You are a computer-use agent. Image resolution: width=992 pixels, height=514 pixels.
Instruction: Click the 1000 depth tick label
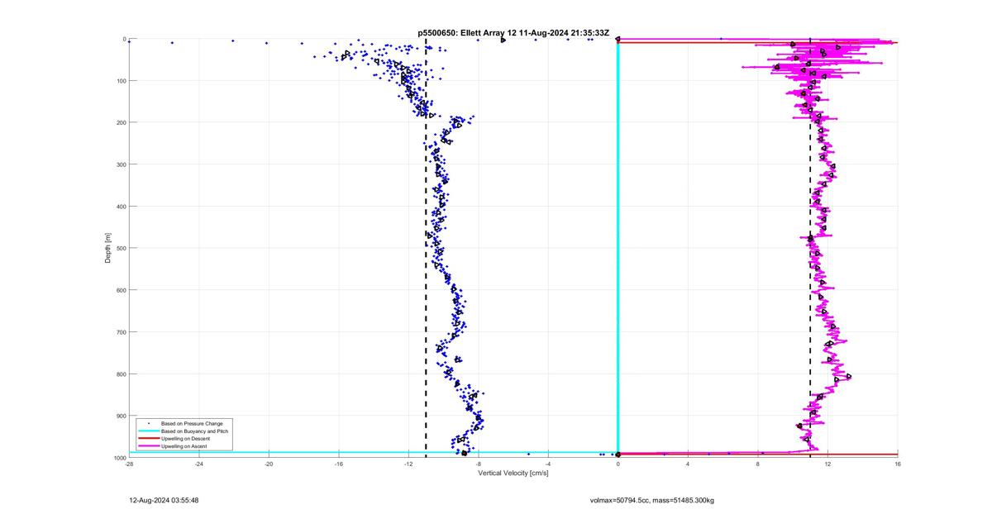point(119,458)
